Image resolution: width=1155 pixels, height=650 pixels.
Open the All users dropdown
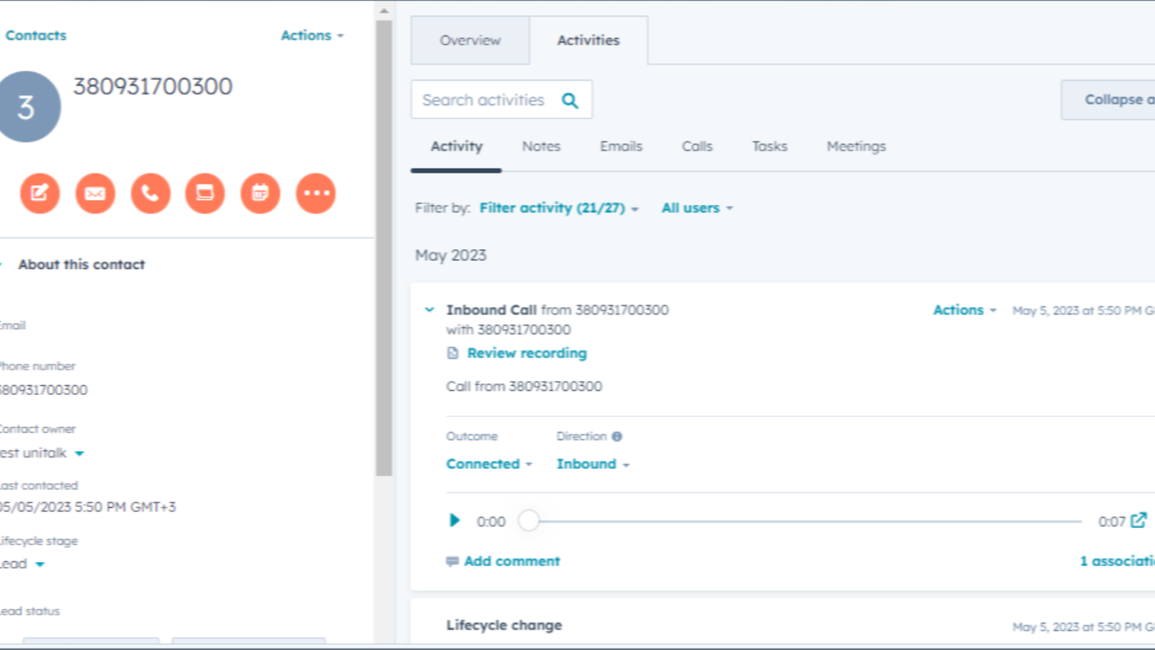[x=696, y=208]
